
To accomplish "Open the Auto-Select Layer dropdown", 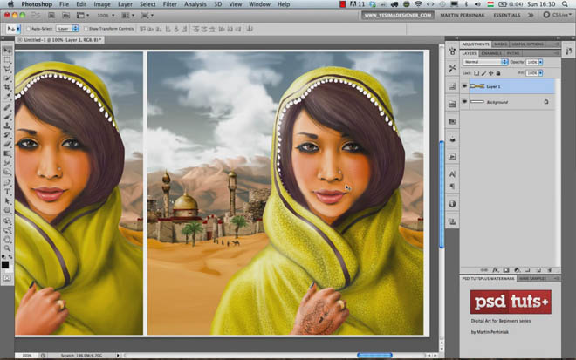I will [x=67, y=29].
